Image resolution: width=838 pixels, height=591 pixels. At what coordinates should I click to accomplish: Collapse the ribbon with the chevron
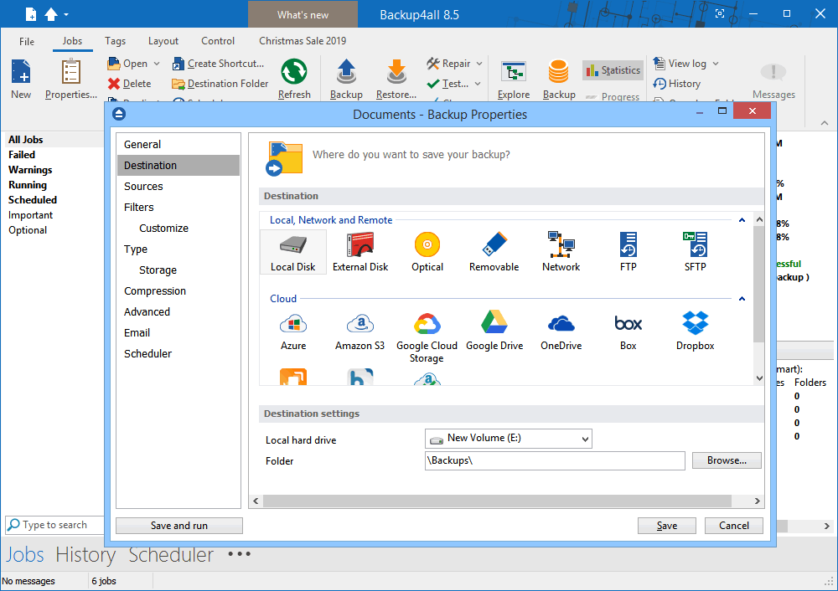[825, 123]
